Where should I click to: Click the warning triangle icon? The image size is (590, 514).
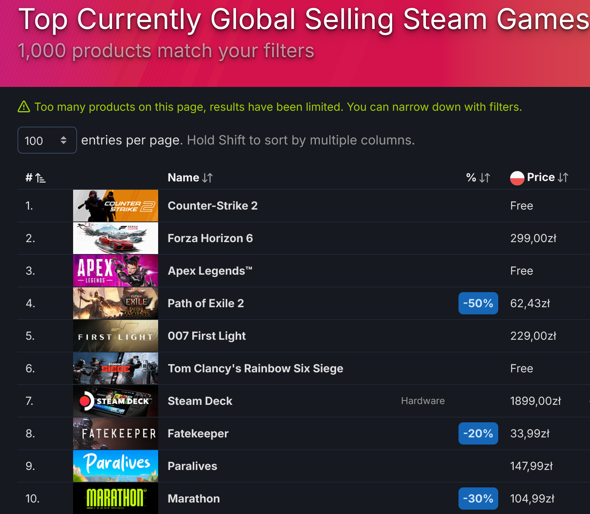[x=24, y=107]
